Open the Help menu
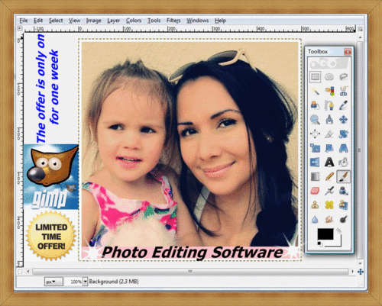 [220, 21]
